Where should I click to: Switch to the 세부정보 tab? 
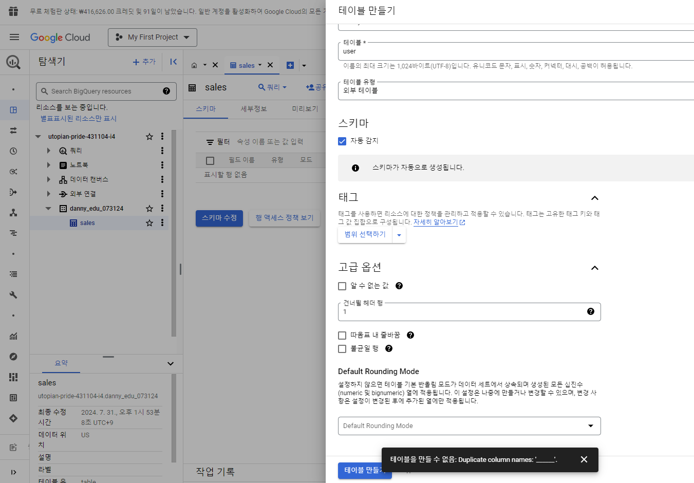254,109
